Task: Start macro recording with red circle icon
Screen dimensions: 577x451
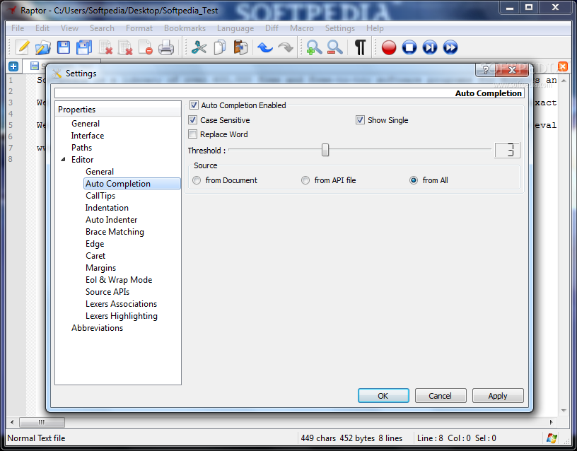Action: click(389, 47)
